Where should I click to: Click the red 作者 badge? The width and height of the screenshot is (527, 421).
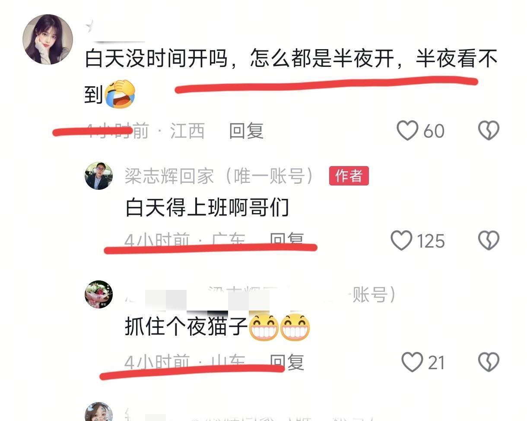349,176
